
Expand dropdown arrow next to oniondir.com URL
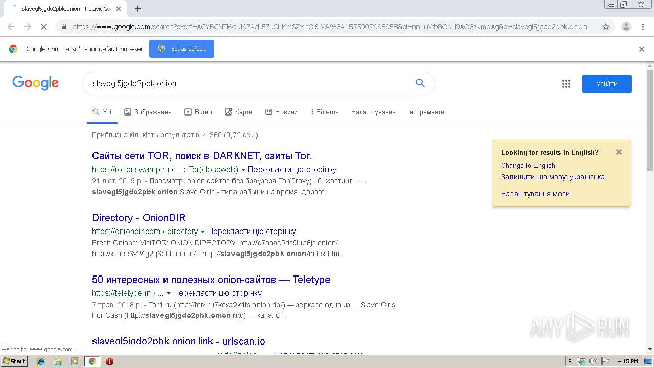[x=203, y=232]
